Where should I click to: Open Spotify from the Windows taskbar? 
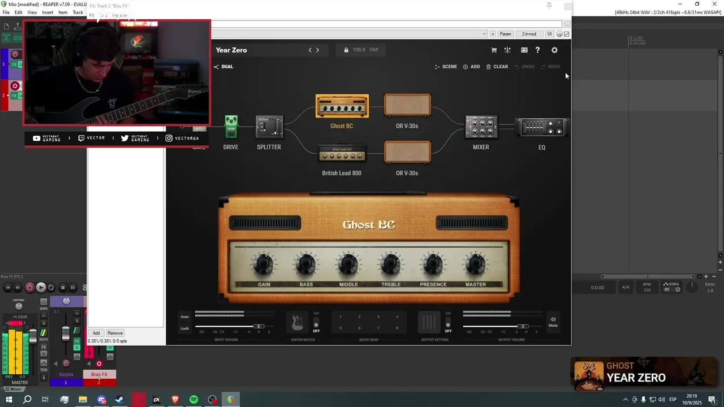[x=193, y=400]
